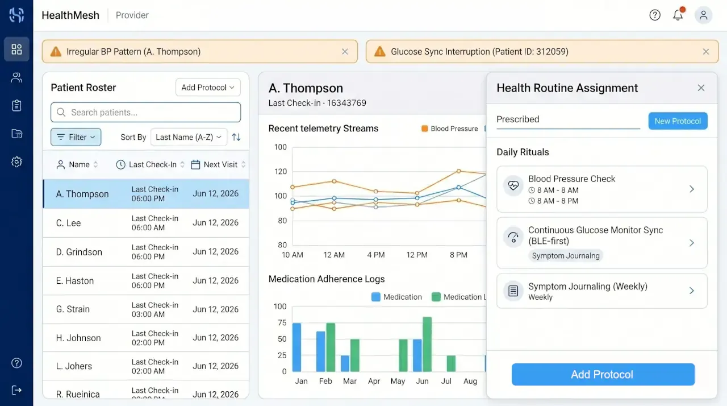Select patient G. Strain
This screenshot has width=727, height=406.
coord(145,309)
